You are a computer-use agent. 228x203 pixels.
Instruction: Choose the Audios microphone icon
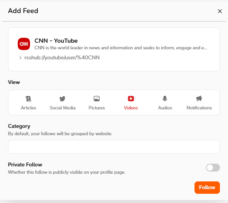click(x=165, y=99)
